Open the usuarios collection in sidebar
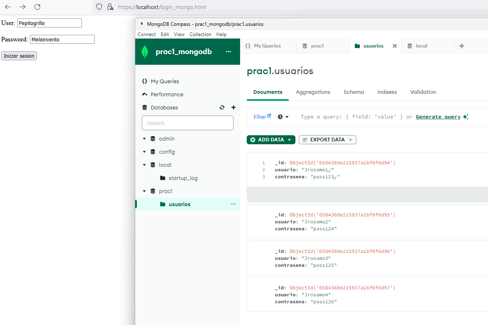488x325 pixels. click(179, 204)
